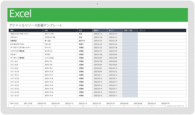Click the comment cell in リソース 12 row
The width and height of the screenshot is (195, 115).
pos(162,78)
